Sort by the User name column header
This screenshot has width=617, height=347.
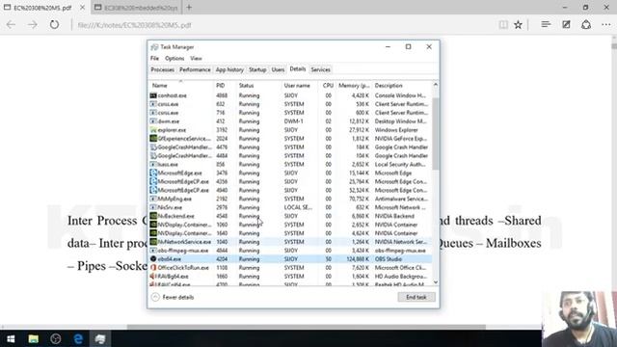click(300, 86)
